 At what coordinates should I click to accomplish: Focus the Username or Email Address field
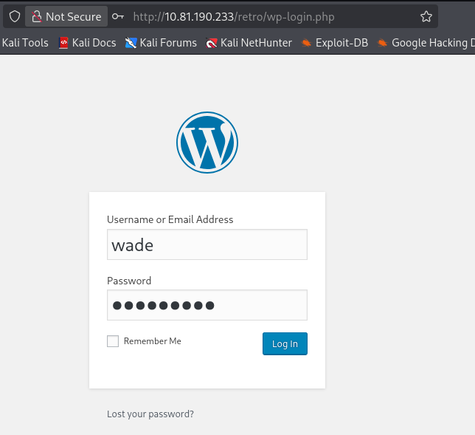coord(207,244)
